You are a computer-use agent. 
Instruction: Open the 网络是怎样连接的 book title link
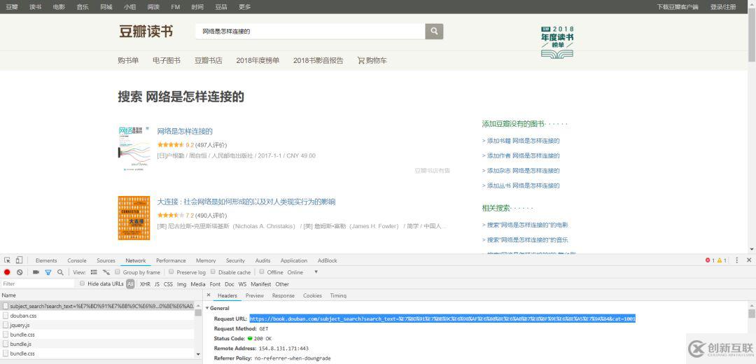(185, 131)
